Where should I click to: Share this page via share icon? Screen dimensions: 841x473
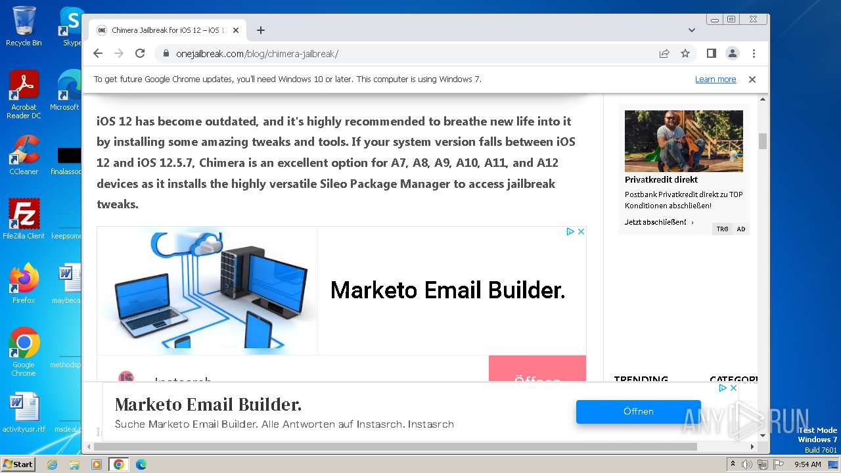664,54
